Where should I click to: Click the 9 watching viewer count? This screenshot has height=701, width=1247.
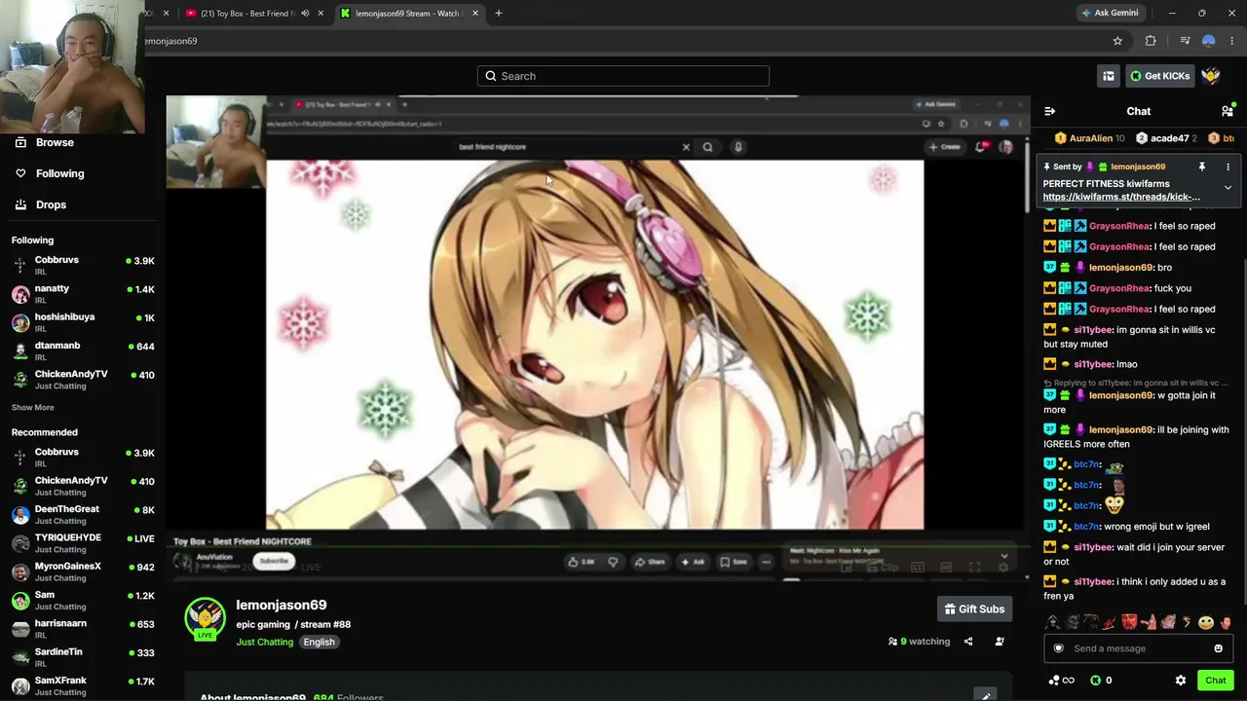pos(919,642)
